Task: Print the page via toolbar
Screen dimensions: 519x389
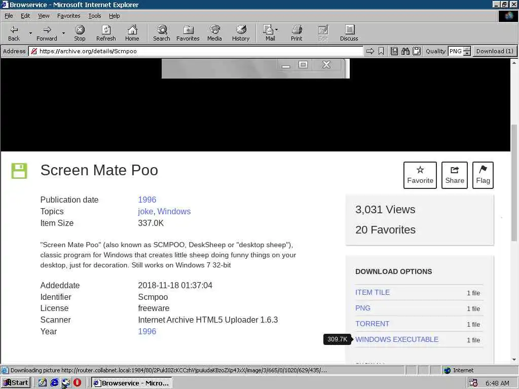Action: 296,33
